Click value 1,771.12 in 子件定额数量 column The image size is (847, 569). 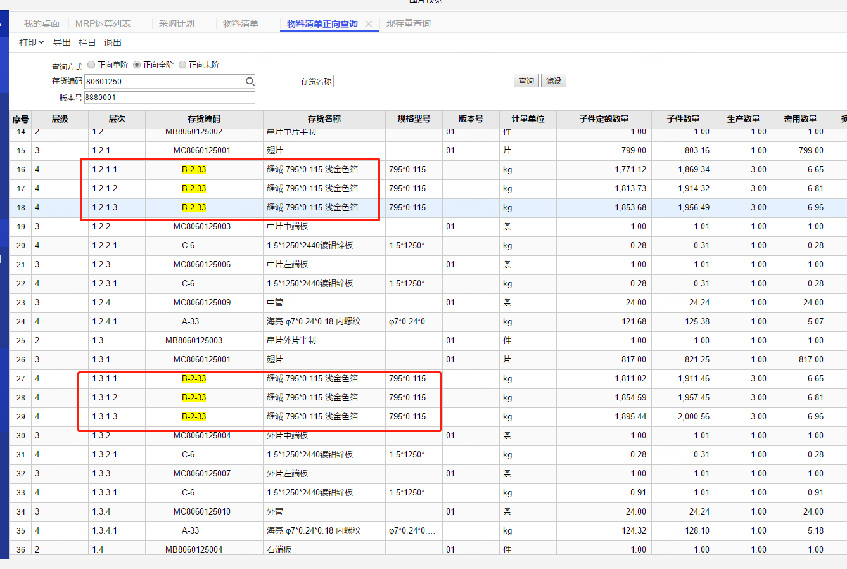(x=630, y=170)
